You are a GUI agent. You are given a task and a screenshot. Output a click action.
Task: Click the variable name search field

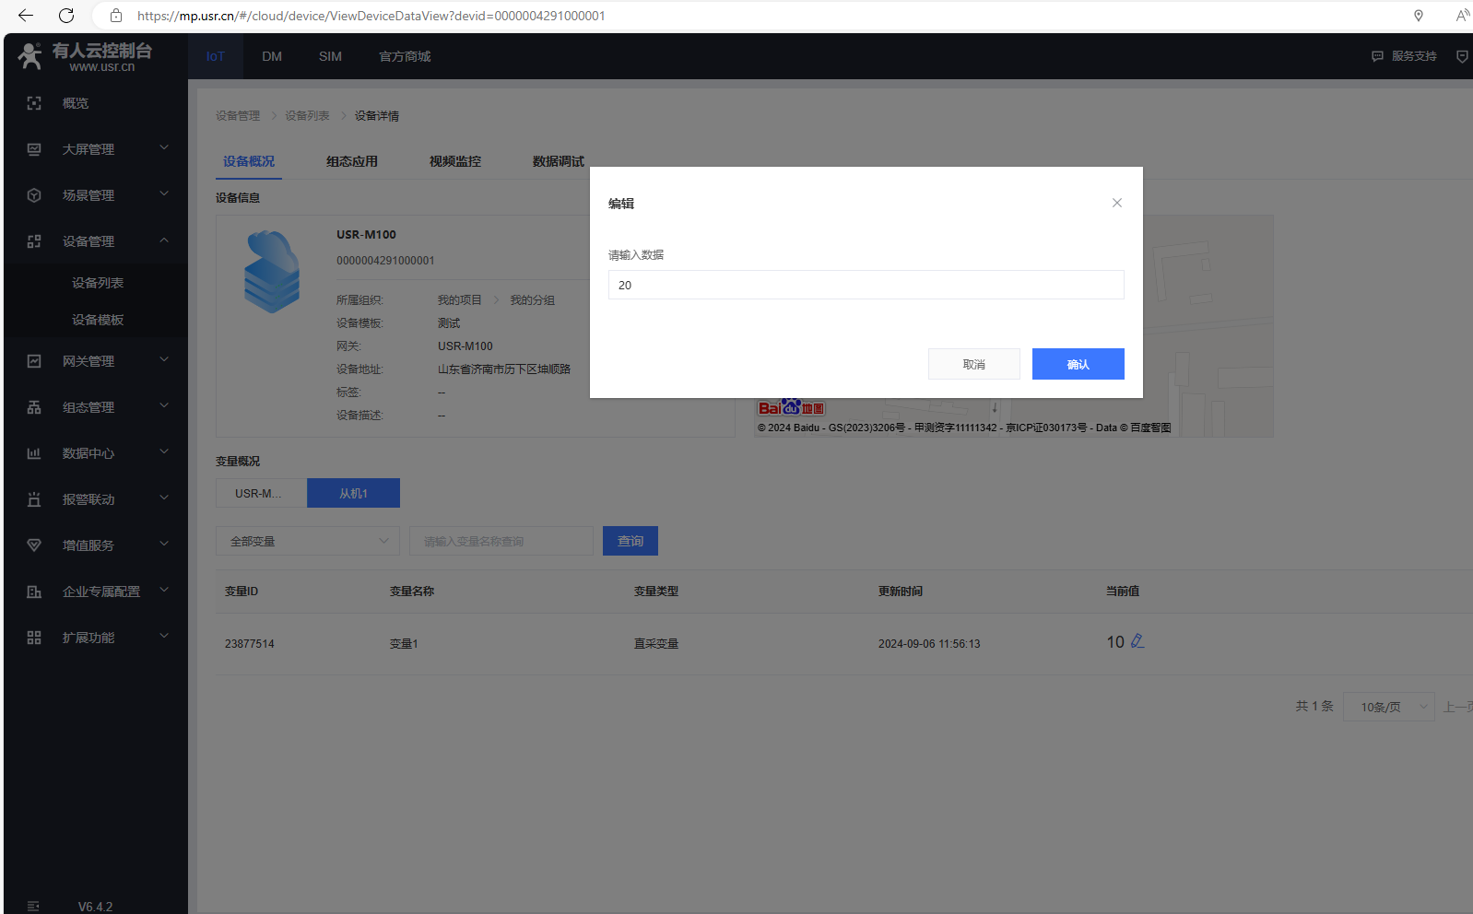(x=501, y=541)
